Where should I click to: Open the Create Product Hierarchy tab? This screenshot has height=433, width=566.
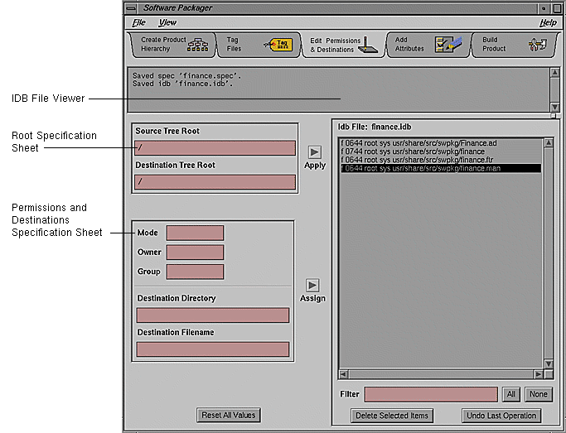click(x=173, y=45)
